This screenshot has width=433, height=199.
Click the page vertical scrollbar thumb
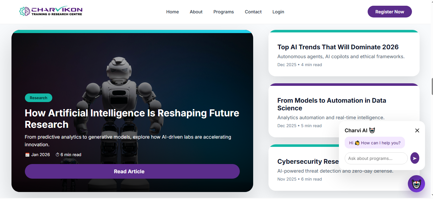[x=432, y=86]
